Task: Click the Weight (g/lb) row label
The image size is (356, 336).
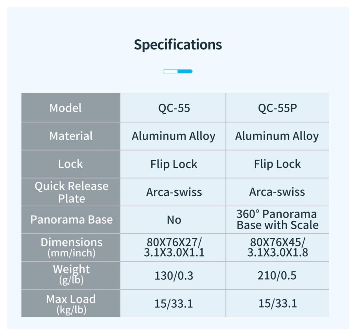Action: 71,274
